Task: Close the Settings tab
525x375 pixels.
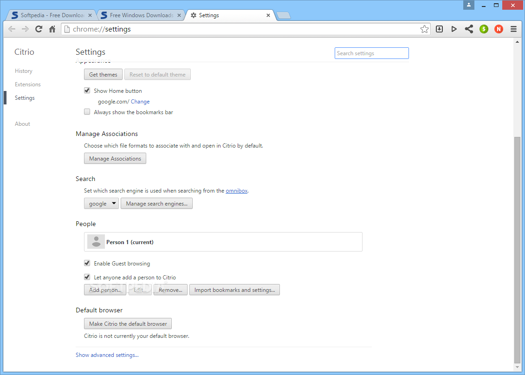Action: pyautogui.click(x=268, y=15)
